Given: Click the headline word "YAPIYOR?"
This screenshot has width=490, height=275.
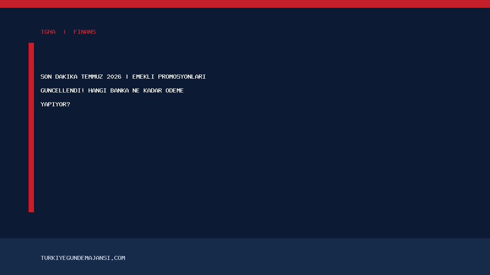Looking at the screenshot, I should pos(56,104).
